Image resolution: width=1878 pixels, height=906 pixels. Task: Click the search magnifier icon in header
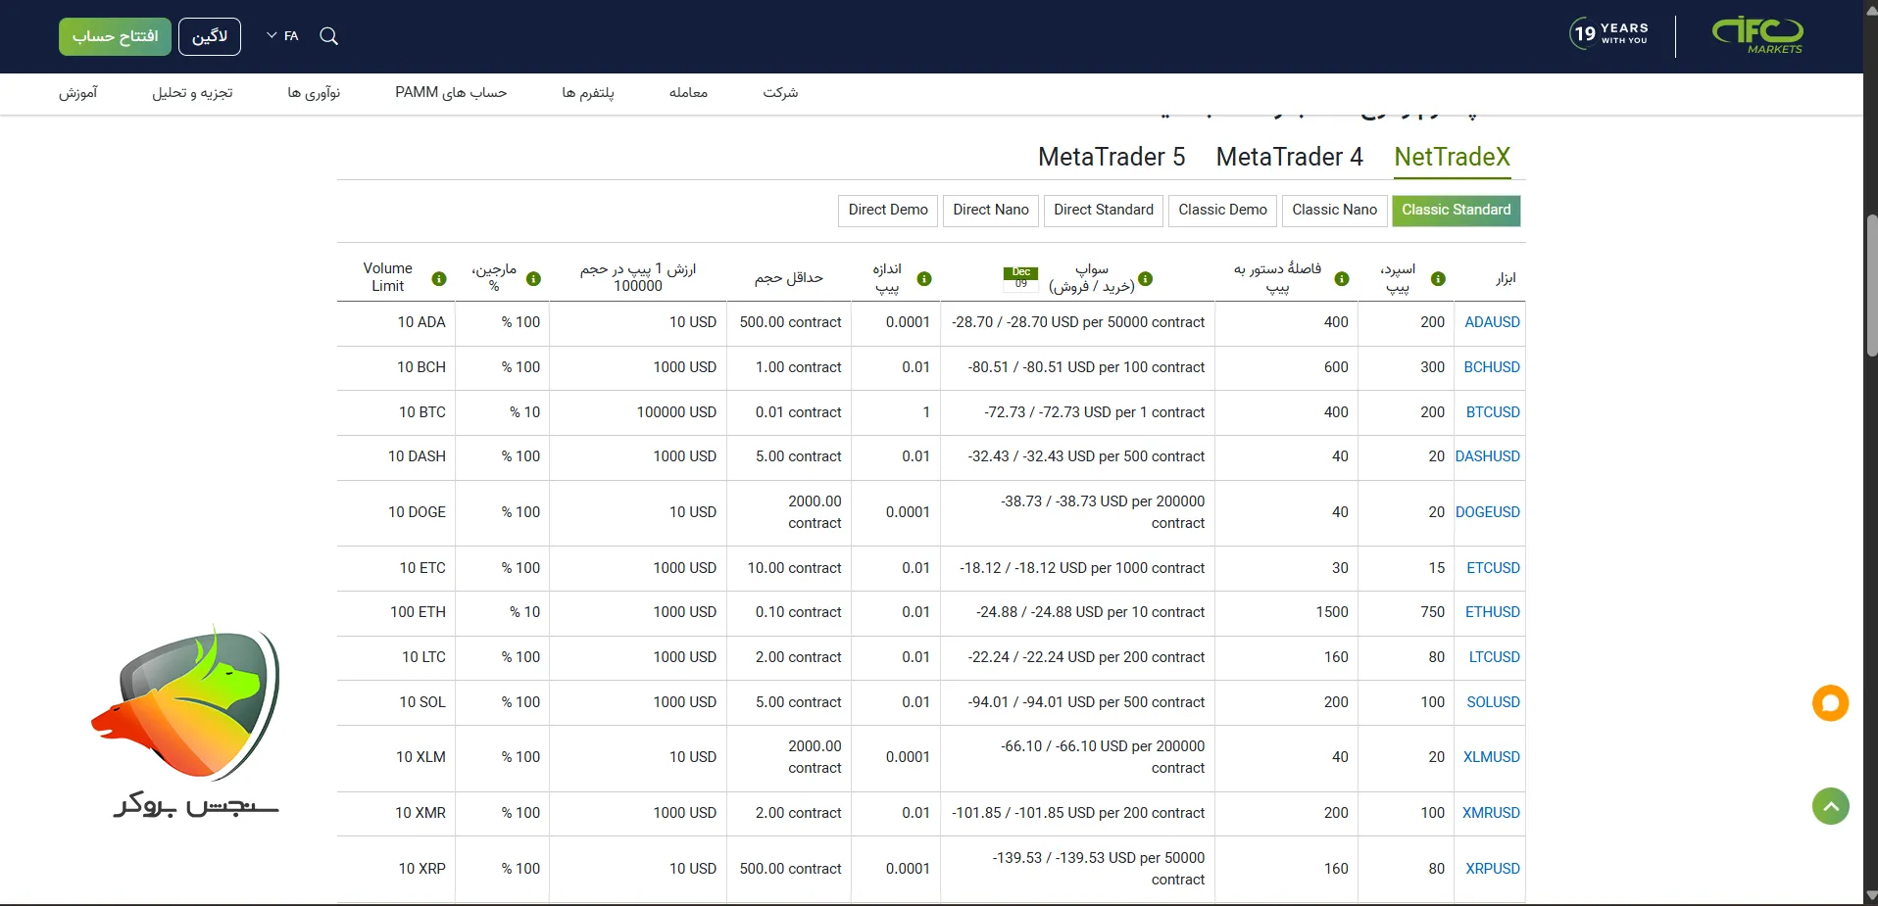(329, 36)
